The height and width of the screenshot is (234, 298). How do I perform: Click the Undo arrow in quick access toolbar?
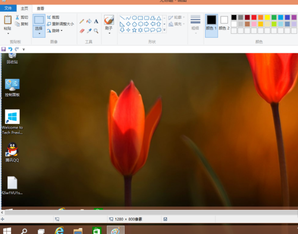pyautogui.click(x=10, y=49)
